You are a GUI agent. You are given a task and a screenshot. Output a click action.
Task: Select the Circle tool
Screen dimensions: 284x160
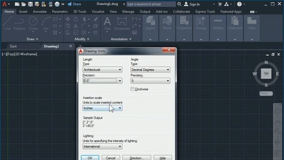coord(33,23)
